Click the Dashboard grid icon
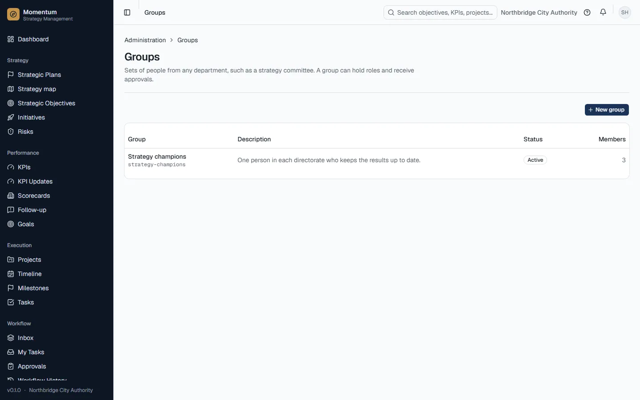Image resolution: width=640 pixels, height=400 pixels. point(11,39)
